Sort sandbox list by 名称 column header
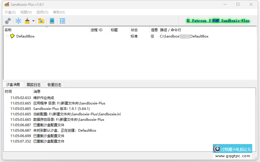This screenshot has width=260, height=162. [x=46, y=30]
